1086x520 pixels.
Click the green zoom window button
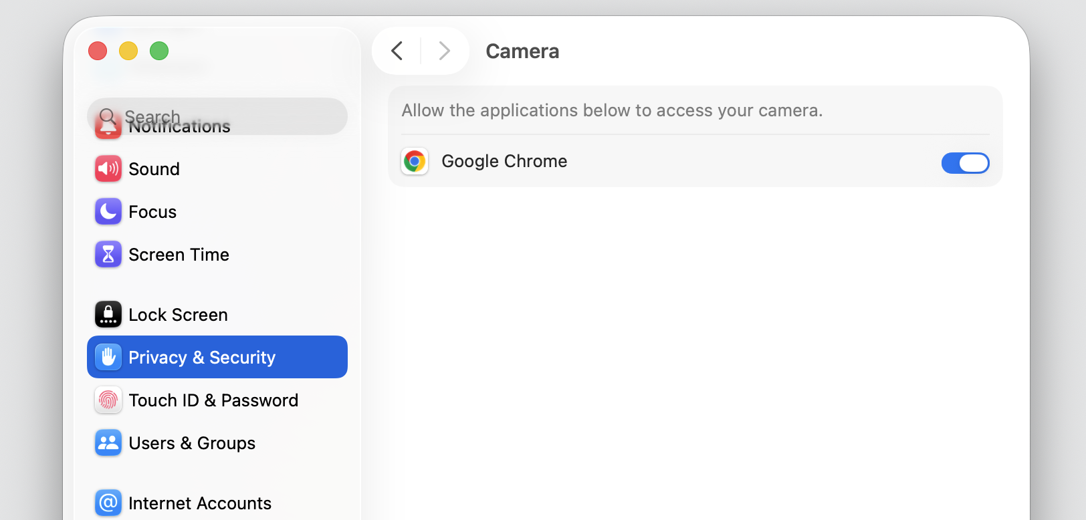(159, 51)
